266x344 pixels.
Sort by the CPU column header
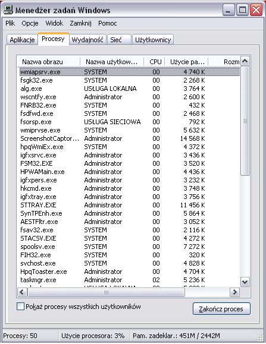coord(155,62)
